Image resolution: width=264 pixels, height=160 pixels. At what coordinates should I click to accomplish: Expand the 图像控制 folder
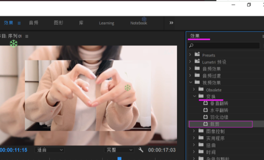tap(194, 131)
